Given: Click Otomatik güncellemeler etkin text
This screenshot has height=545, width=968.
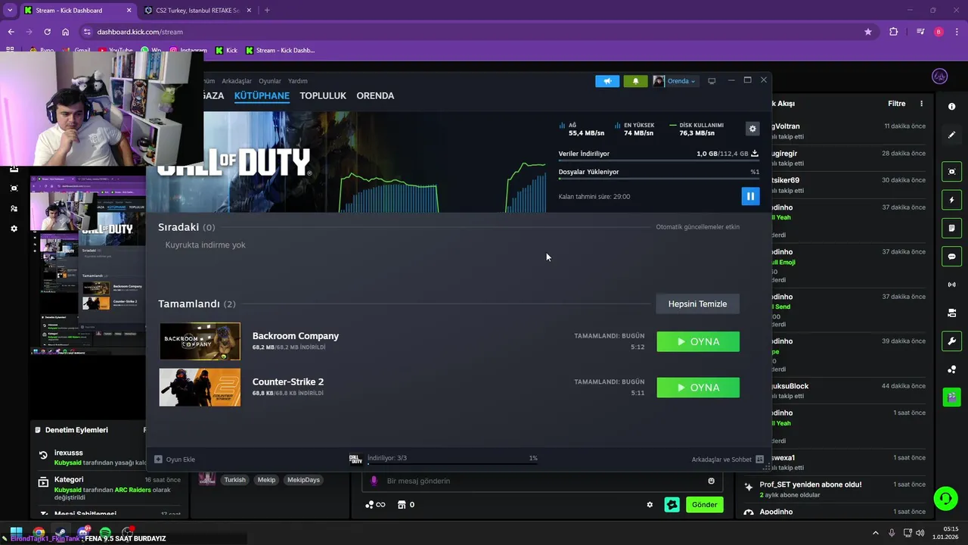Looking at the screenshot, I should pos(697,227).
